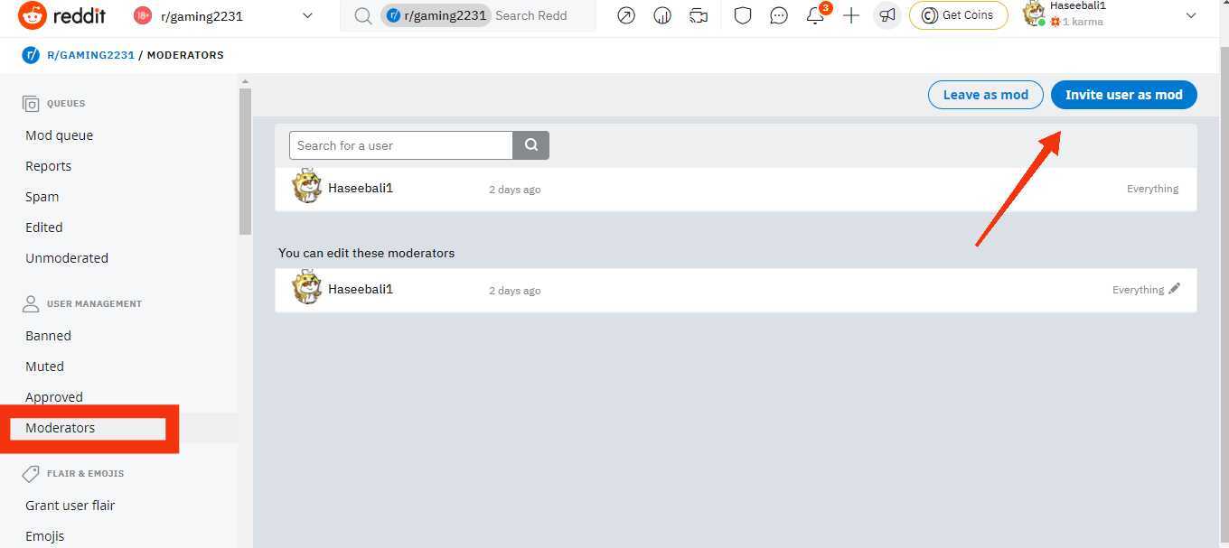Image resolution: width=1229 pixels, height=548 pixels.
Task: Edit Haseebali1 permissions via pencil icon
Action: 1176,287
